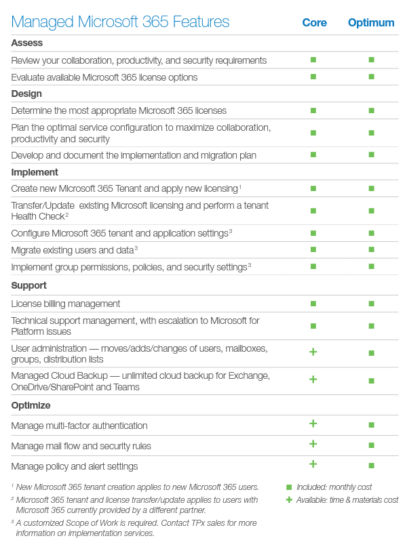Image resolution: width=407 pixels, height=555 pixels.
Task: Click the 'Manage multi-factor authentication' row text
Action: click(x=79, y=426)
